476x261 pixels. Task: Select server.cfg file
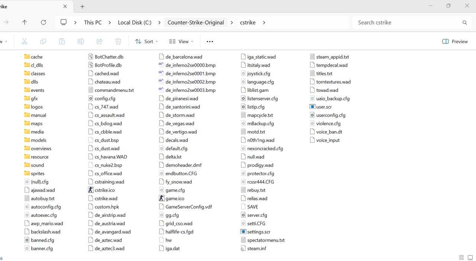254,215
